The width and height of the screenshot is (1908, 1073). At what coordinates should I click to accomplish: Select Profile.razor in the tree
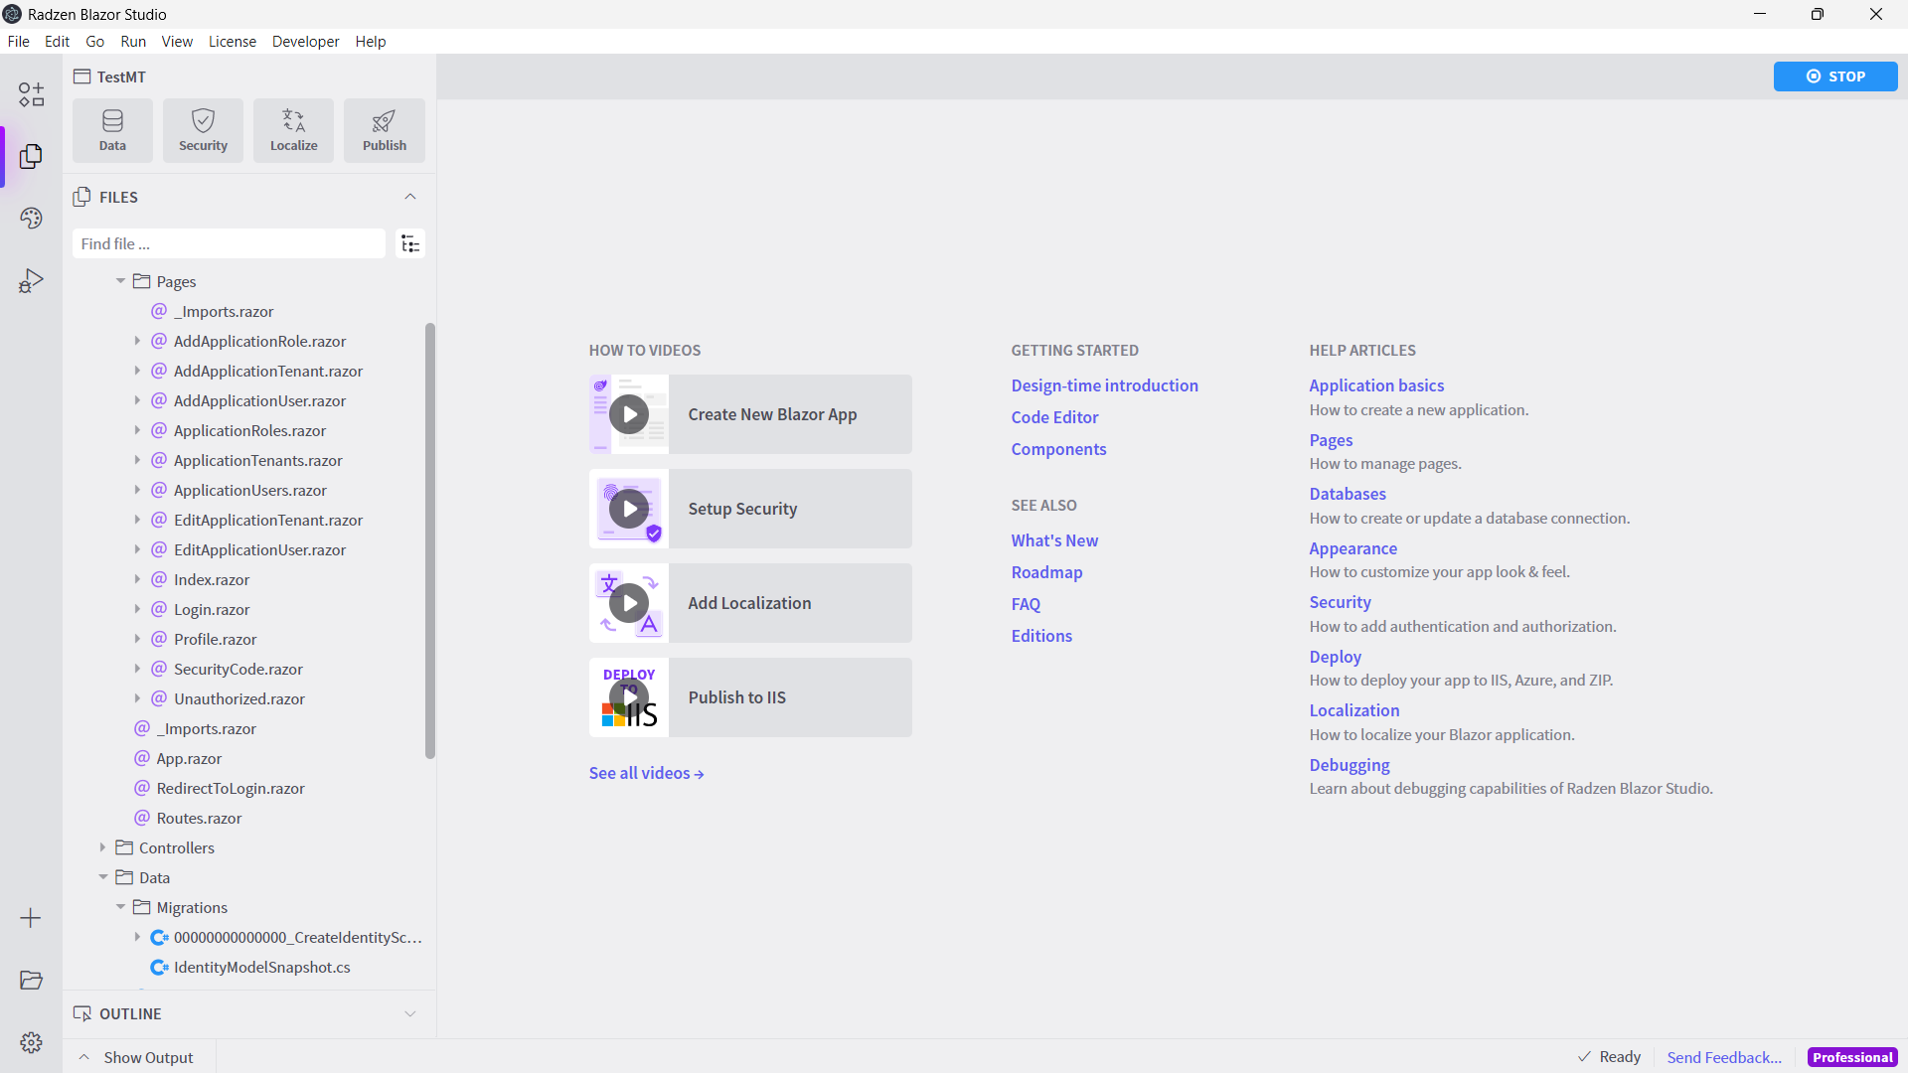[x=215, y=639]
